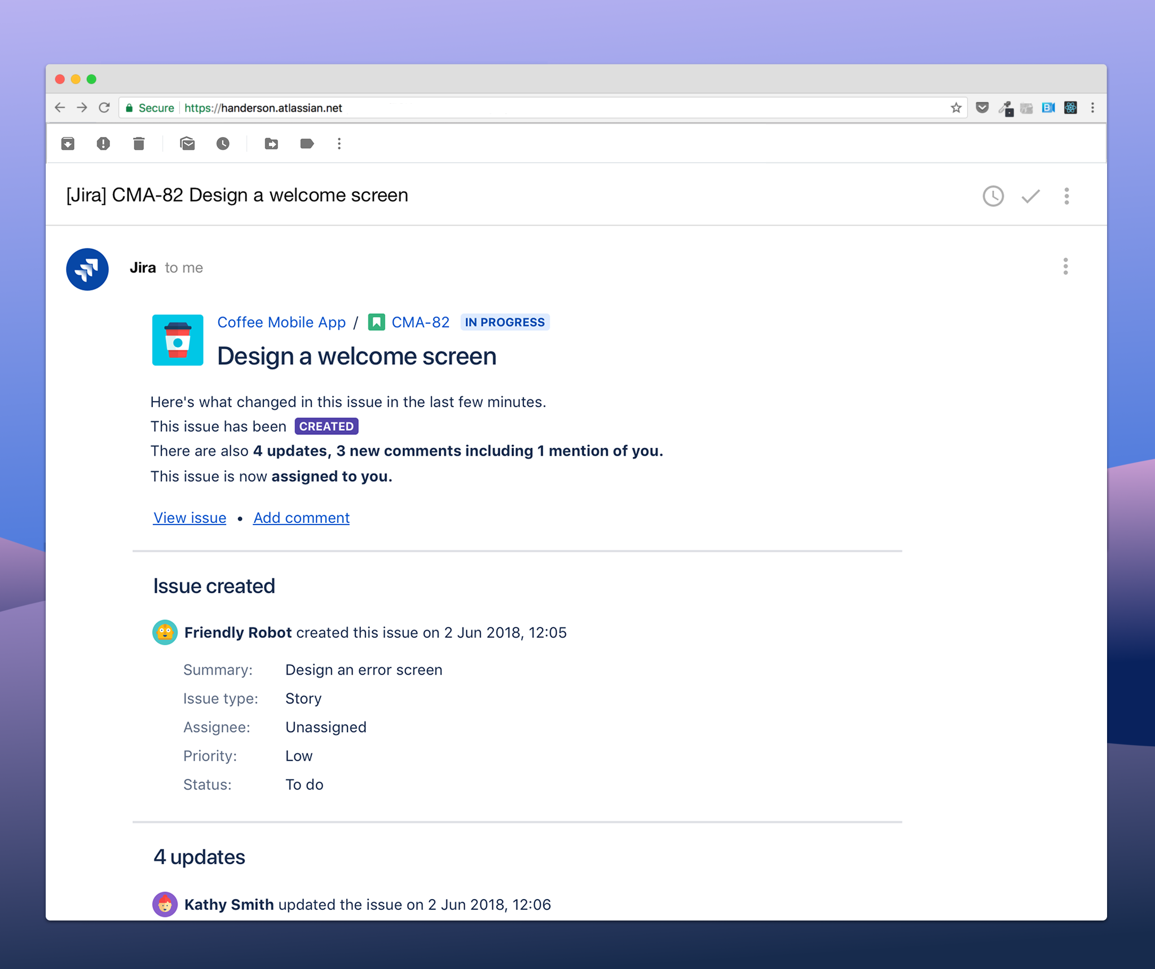Open View issue link
The image size is (1155, 969).
tap(189, 517)
